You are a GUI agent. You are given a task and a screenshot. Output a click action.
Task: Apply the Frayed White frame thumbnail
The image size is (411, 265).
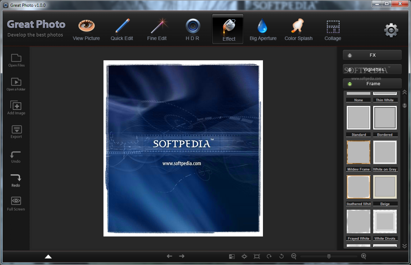(359, 221)
